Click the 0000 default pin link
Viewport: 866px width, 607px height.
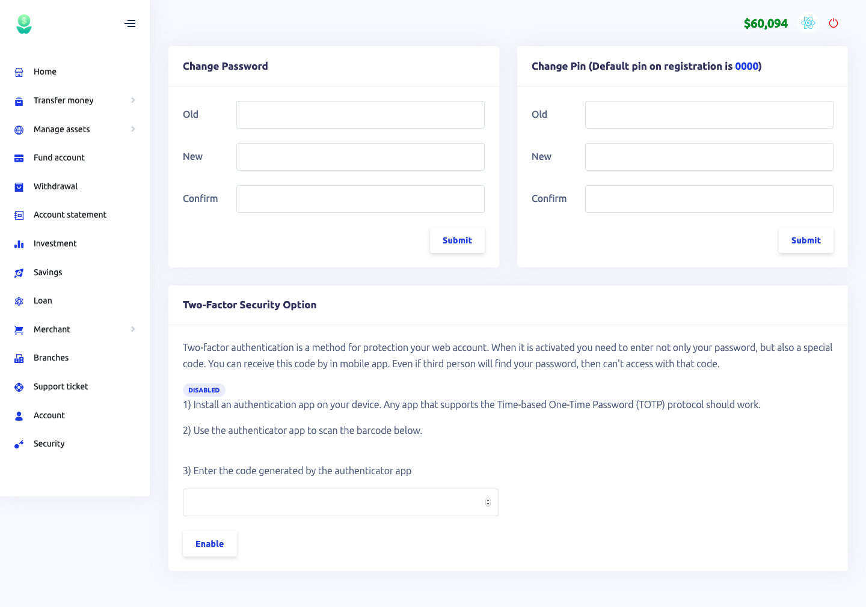pos(747,66)
